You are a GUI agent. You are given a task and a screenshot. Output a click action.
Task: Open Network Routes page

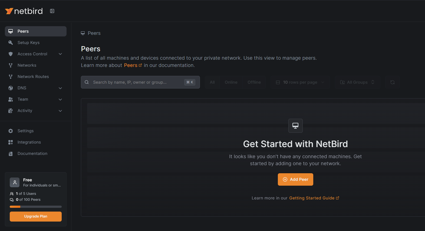point(36,77)
